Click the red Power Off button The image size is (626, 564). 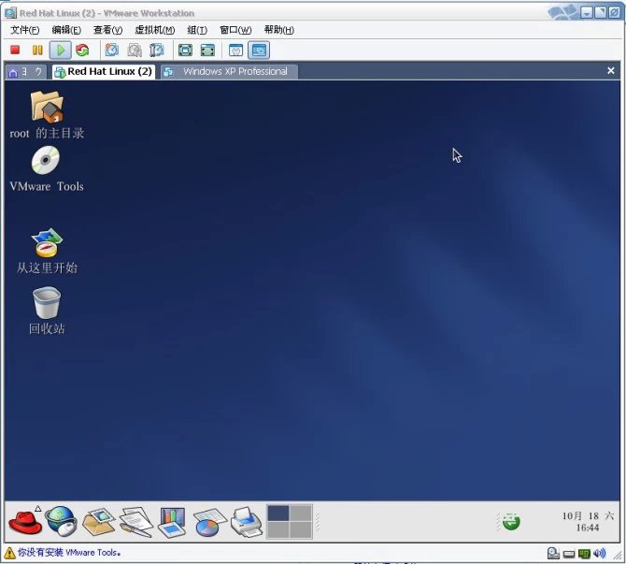coord(15,50)
